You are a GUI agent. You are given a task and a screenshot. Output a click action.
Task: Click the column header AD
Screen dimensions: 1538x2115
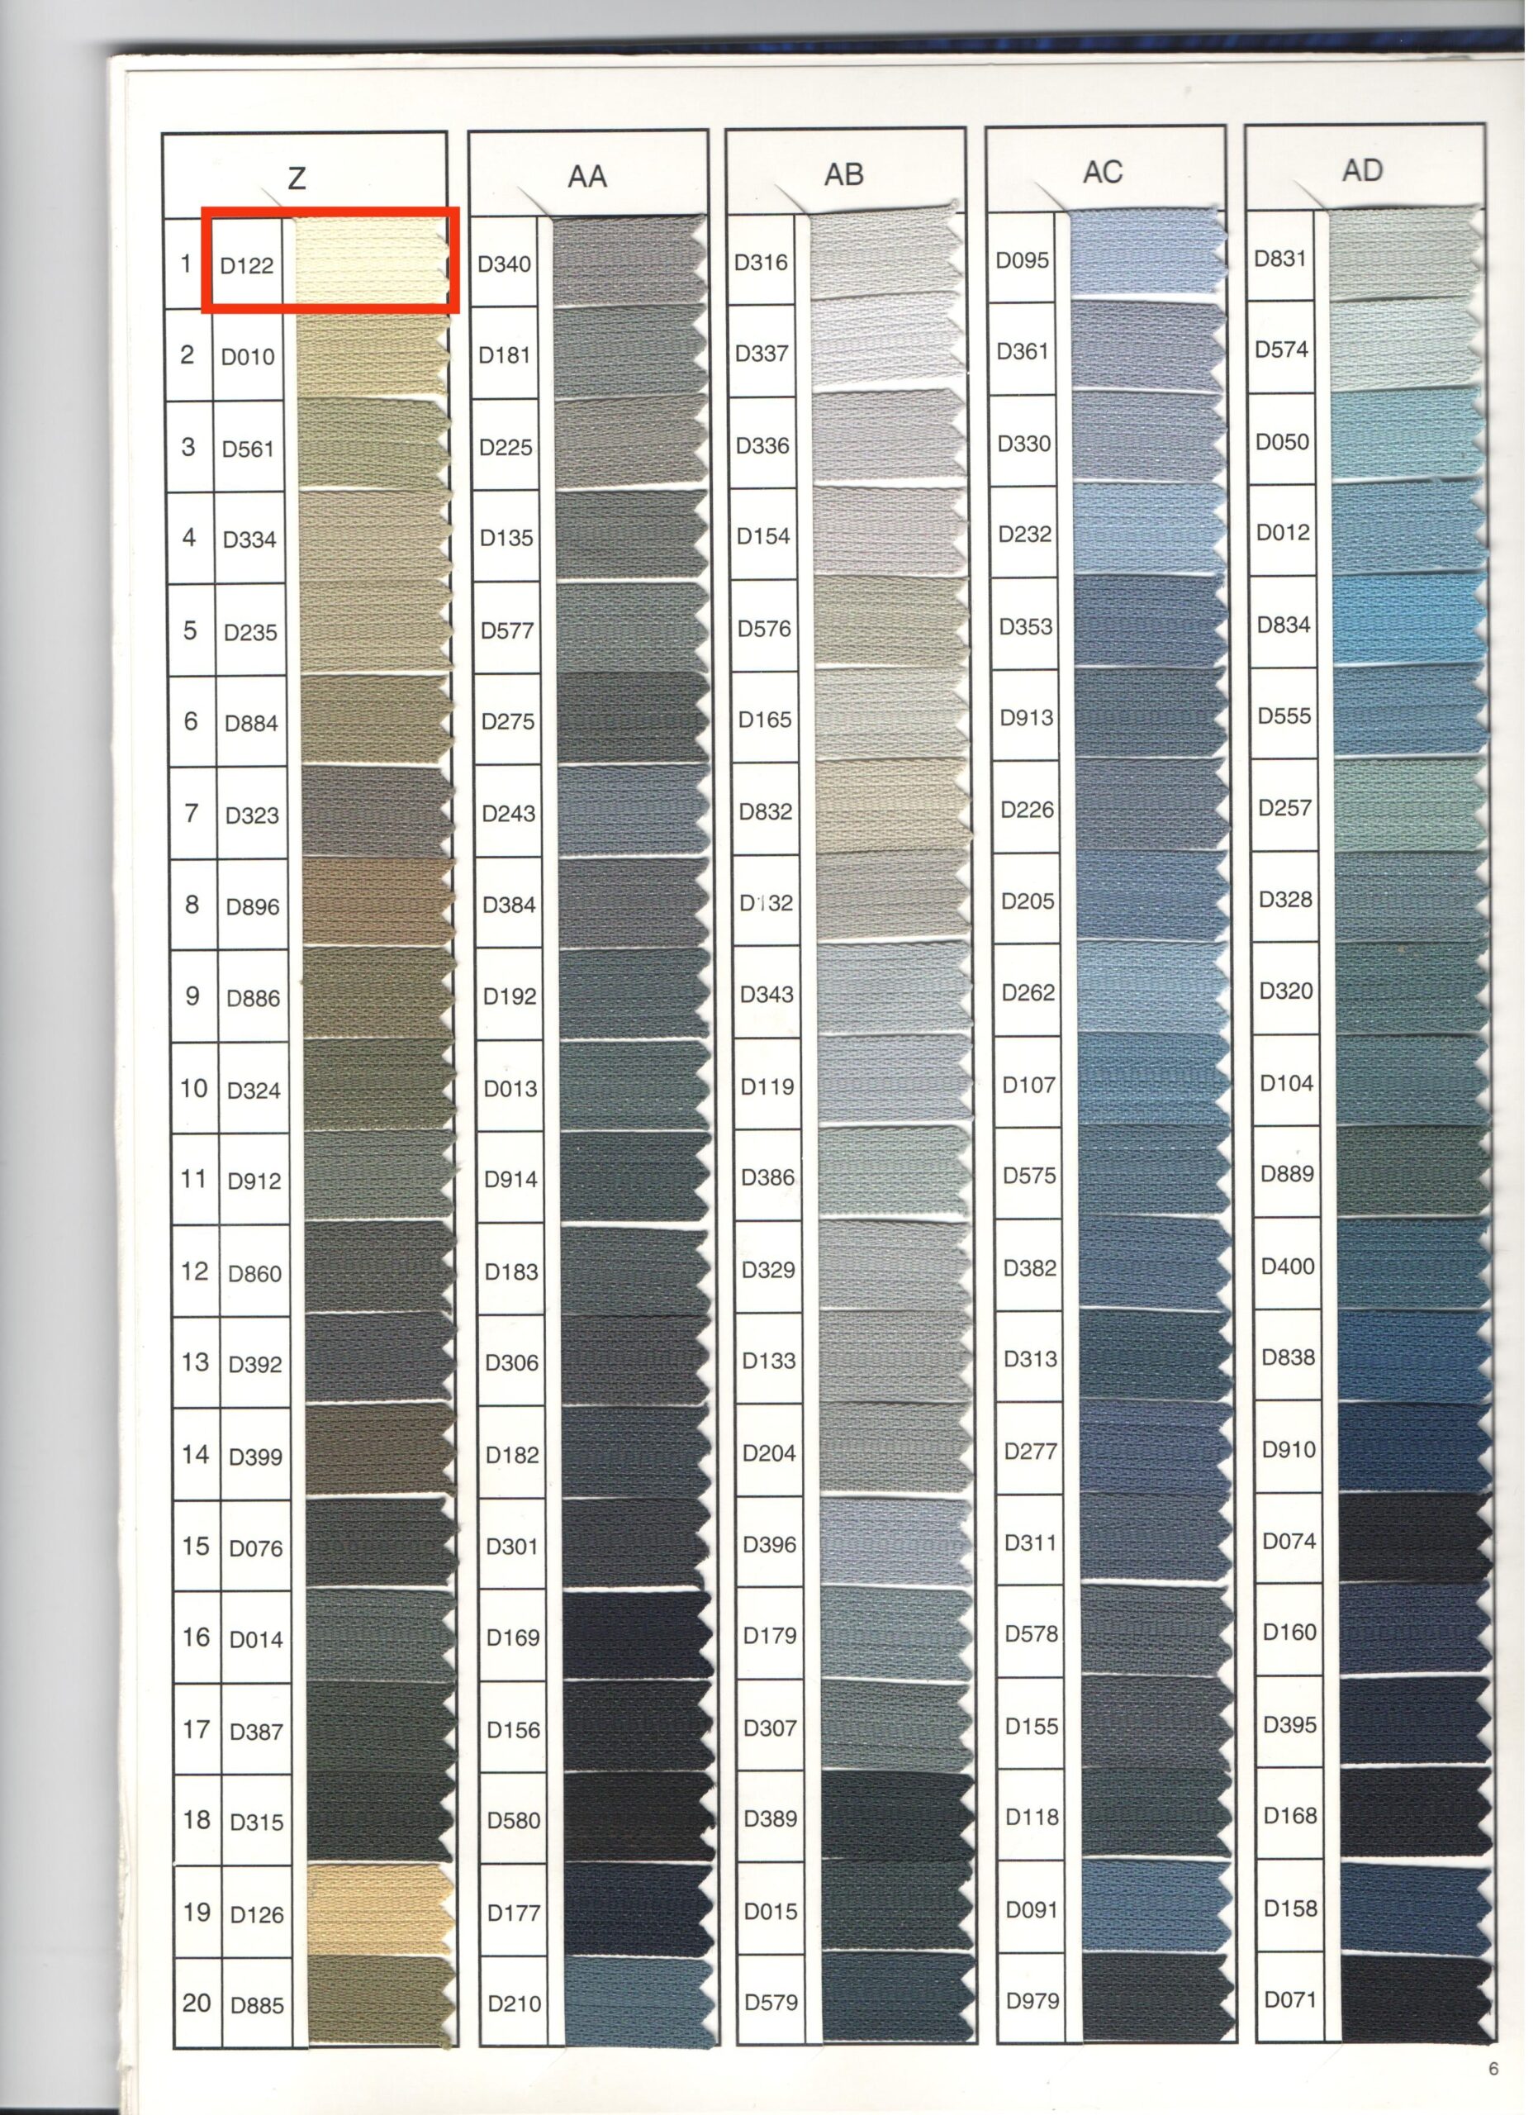click(x=1361, y=171)
